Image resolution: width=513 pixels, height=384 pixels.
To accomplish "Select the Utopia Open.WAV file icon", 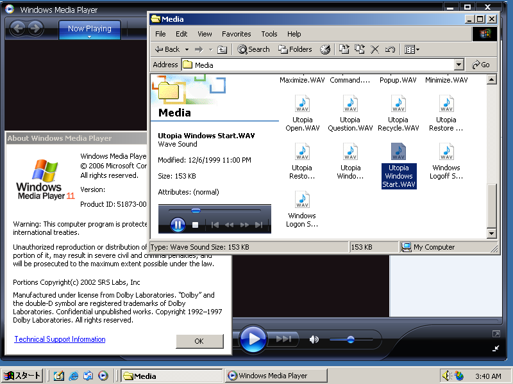I will (x=302, y=104).
